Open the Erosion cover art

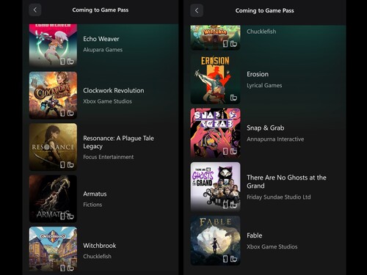coord(215,79)
